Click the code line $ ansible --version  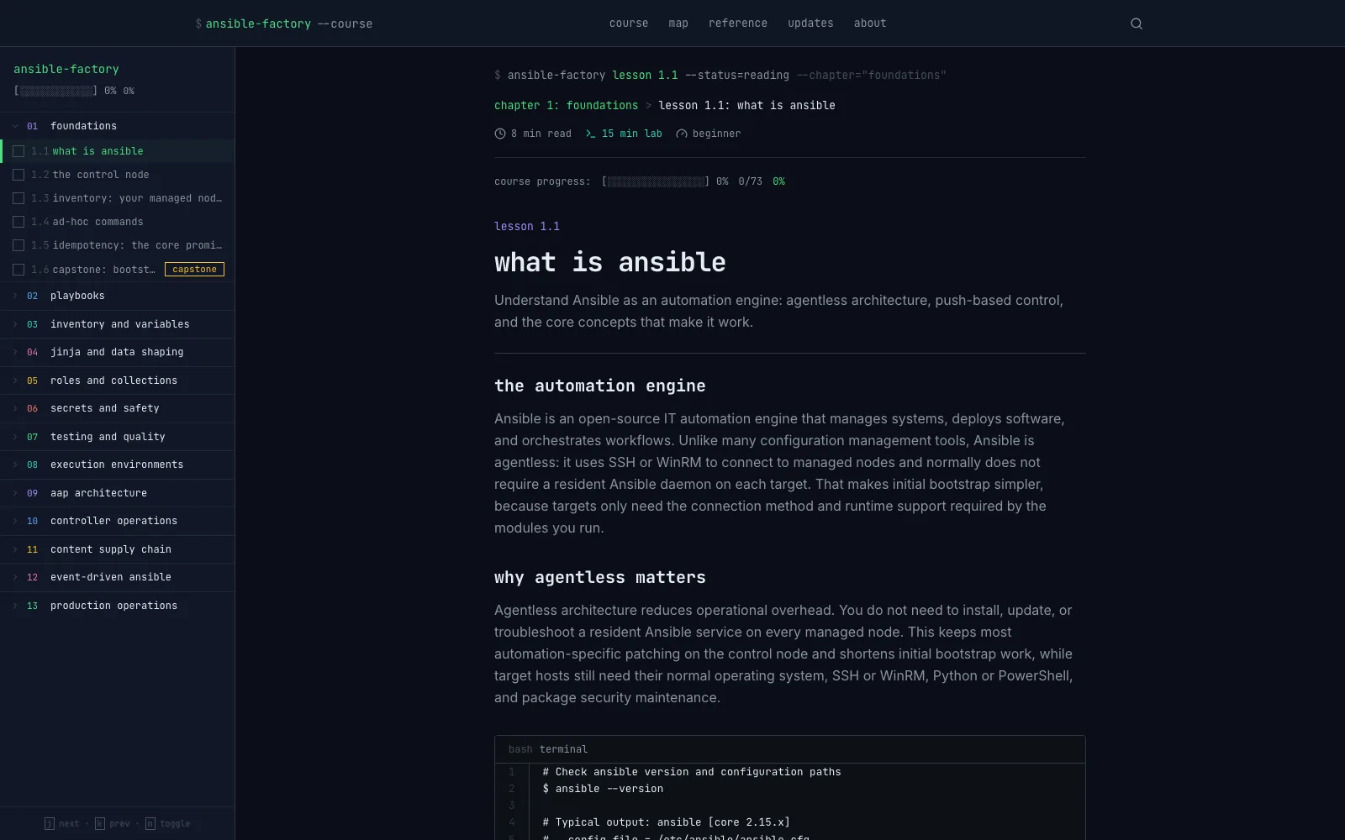click(x=603, y=789)
